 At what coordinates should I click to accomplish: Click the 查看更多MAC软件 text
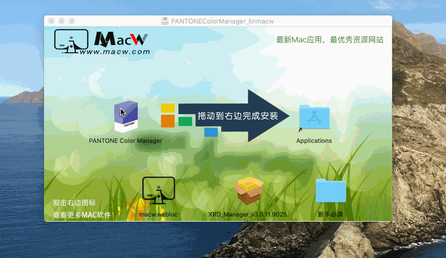point(82,215)
